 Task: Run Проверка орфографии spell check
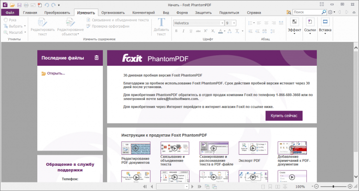[x=108, y=26]
